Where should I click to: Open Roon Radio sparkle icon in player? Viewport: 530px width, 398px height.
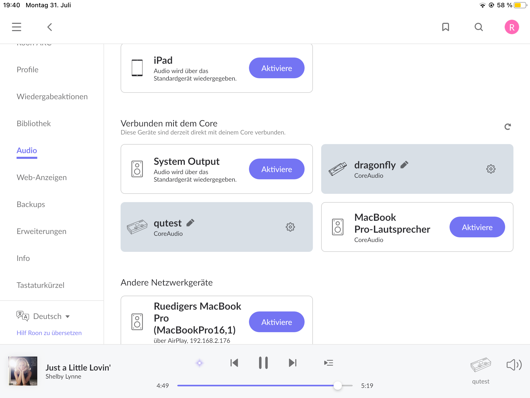point(199,363)
